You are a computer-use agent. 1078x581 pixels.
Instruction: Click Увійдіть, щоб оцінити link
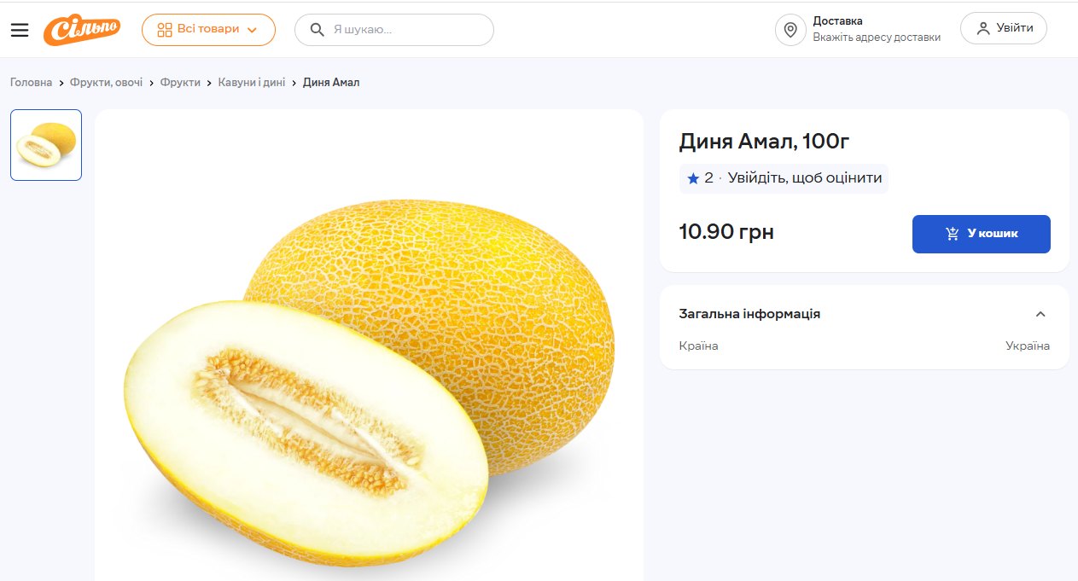pyautogui.click(x=804, y=179)
